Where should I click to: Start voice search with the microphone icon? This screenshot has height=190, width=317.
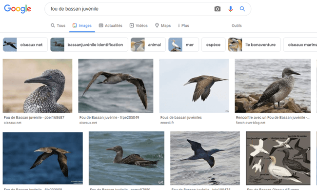[230, 9]
